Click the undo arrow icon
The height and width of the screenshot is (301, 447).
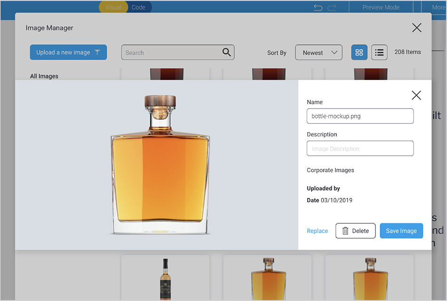coord(318,8)
